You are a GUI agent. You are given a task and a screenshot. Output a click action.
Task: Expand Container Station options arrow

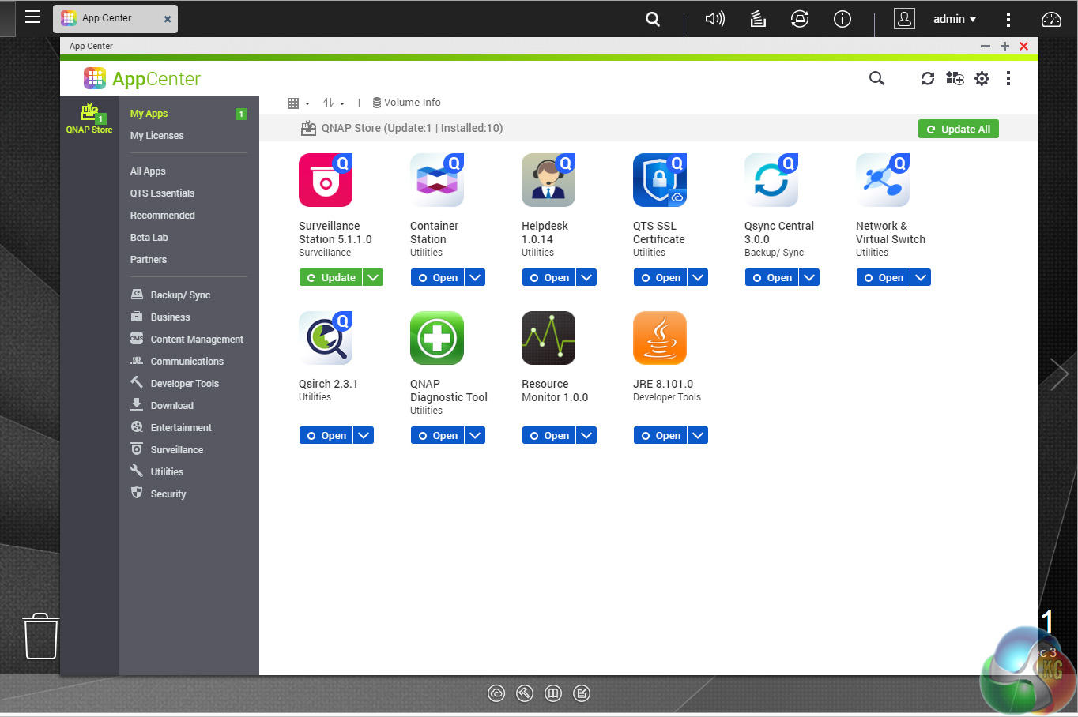[x=475, y=278]
